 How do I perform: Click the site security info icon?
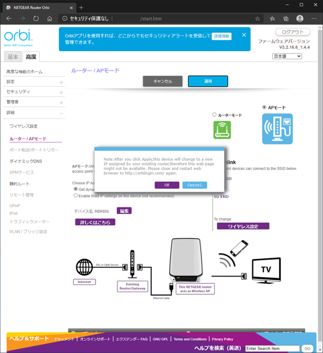65,18
